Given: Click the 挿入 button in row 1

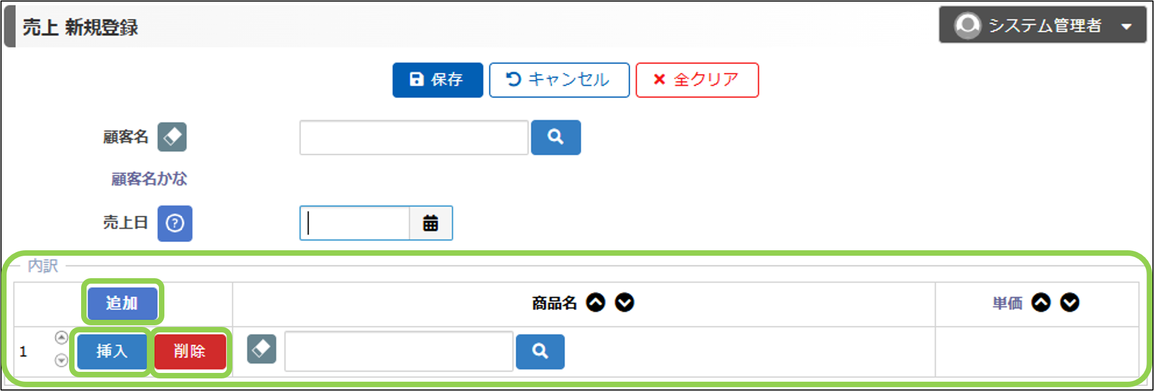Looking at the screenshot, I should click(x=112, y=351).
